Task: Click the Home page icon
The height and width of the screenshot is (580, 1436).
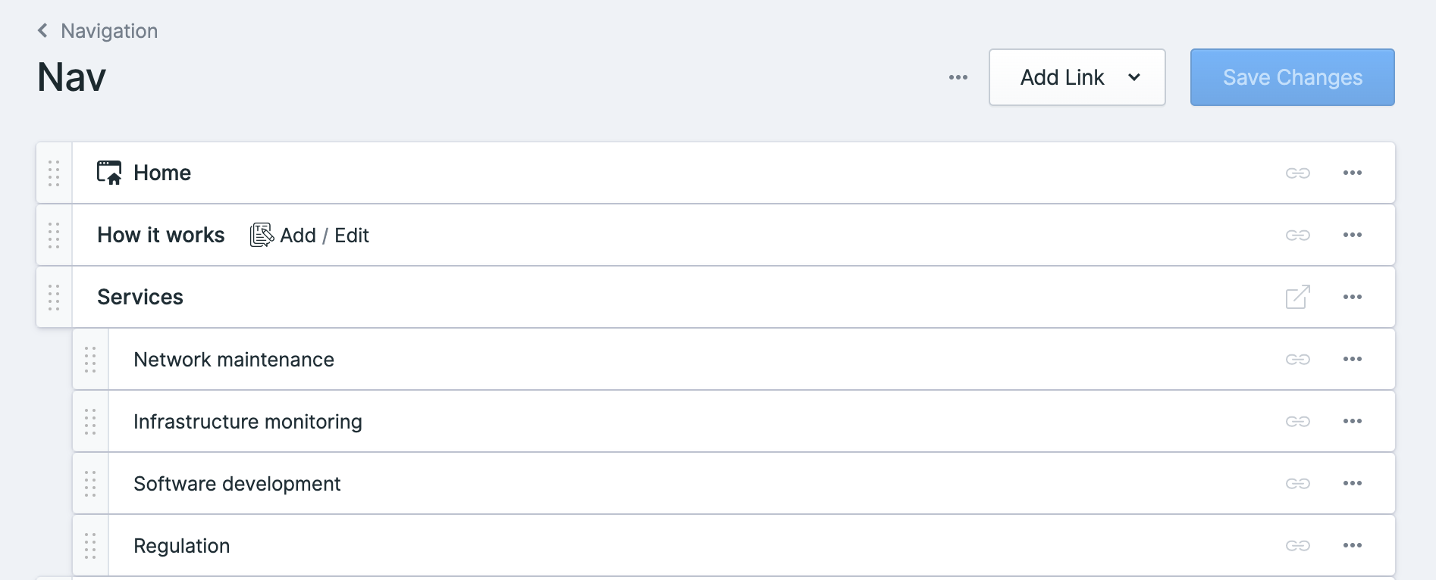Action: click(109, 172)
